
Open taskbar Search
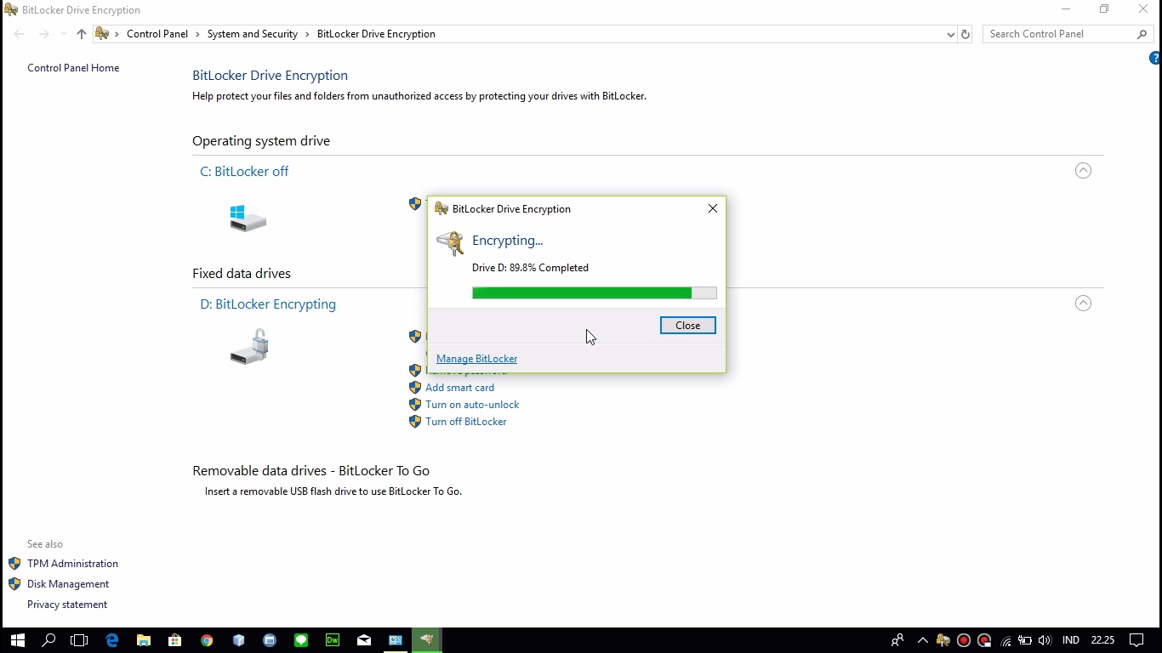coord(48,640)
